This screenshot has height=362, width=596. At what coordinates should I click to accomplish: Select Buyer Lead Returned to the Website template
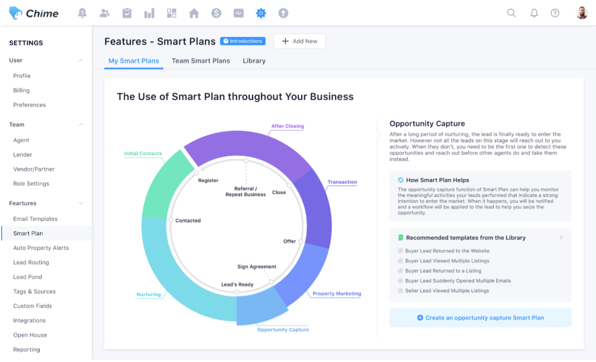(x=447, y=251)
